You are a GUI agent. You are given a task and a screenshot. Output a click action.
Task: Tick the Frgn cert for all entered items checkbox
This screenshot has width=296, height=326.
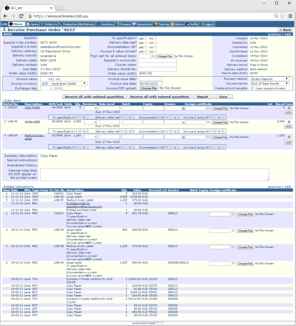[x=154, y=56]
